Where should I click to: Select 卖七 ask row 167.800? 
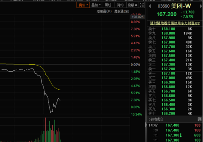click(175, 42)
